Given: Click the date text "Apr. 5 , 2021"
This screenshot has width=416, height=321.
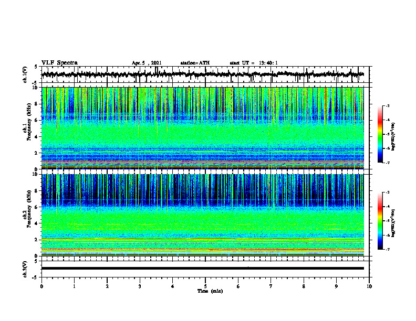Looking at the screenshot, I should pyautogui.click(x=147, y=63).
